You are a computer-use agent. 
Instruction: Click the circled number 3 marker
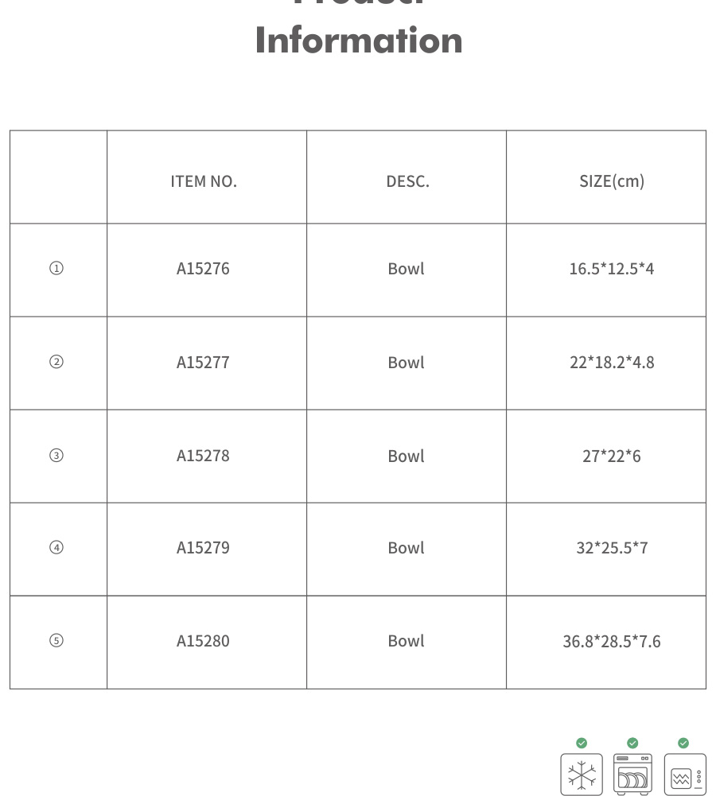56,456
